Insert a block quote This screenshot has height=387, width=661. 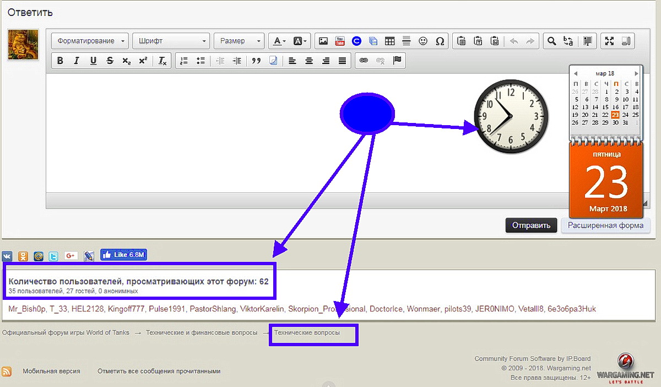pos(256,61)
